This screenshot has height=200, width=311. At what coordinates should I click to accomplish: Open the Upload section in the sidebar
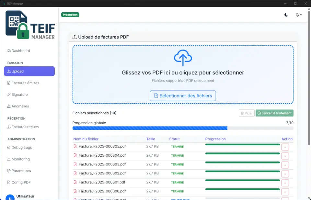pos(29,71)
